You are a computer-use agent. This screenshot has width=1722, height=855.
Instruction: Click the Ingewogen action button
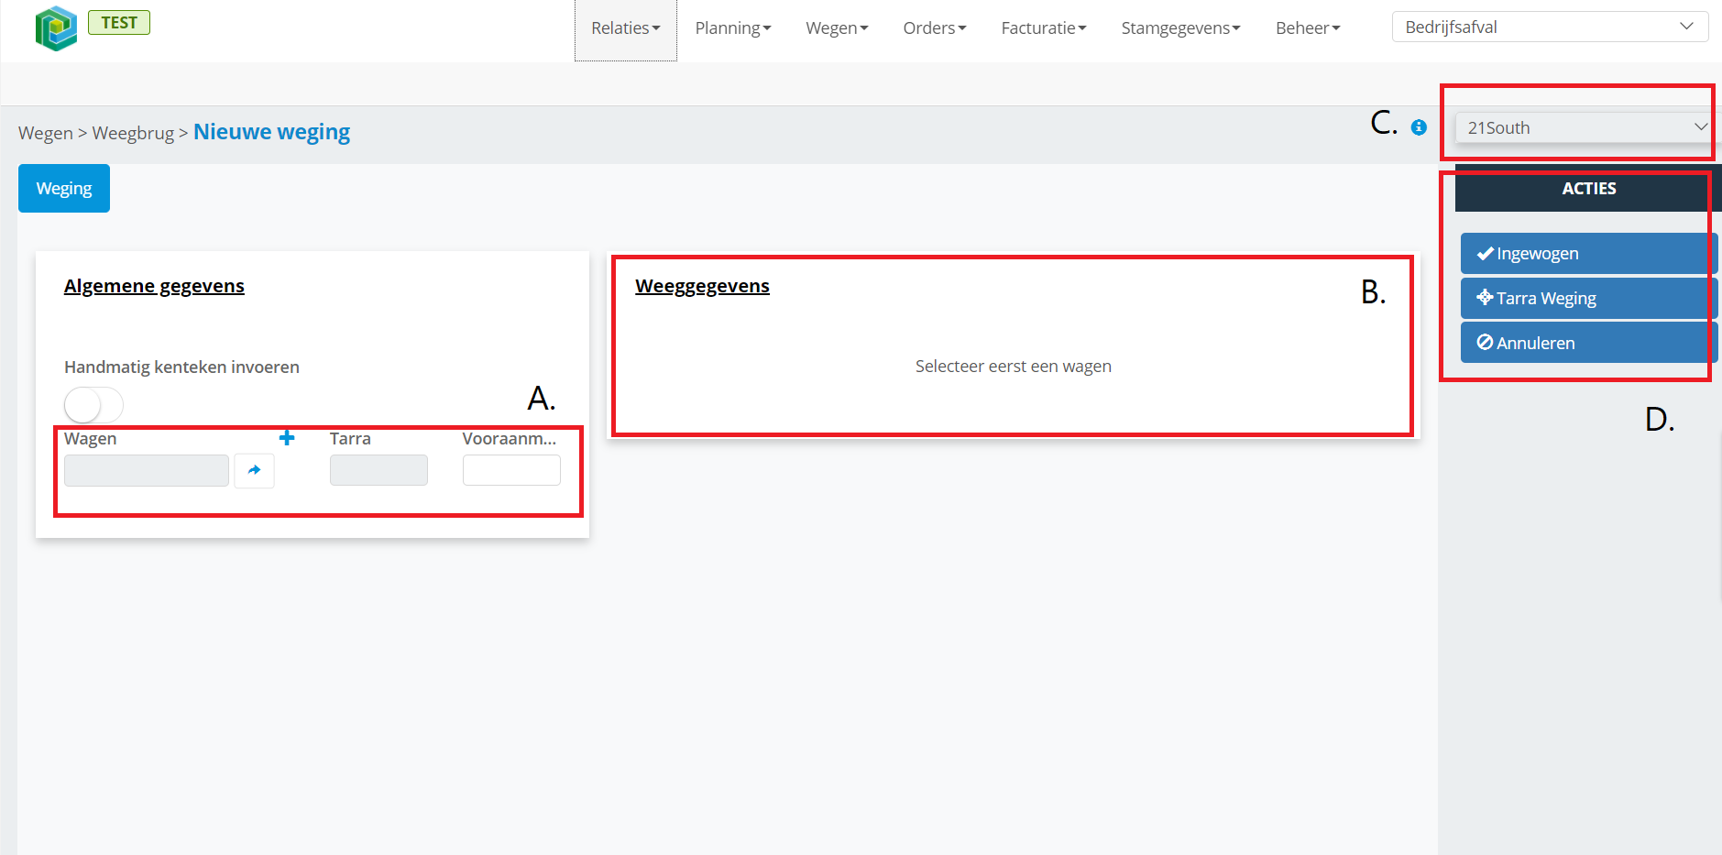tap(1588, 253)
